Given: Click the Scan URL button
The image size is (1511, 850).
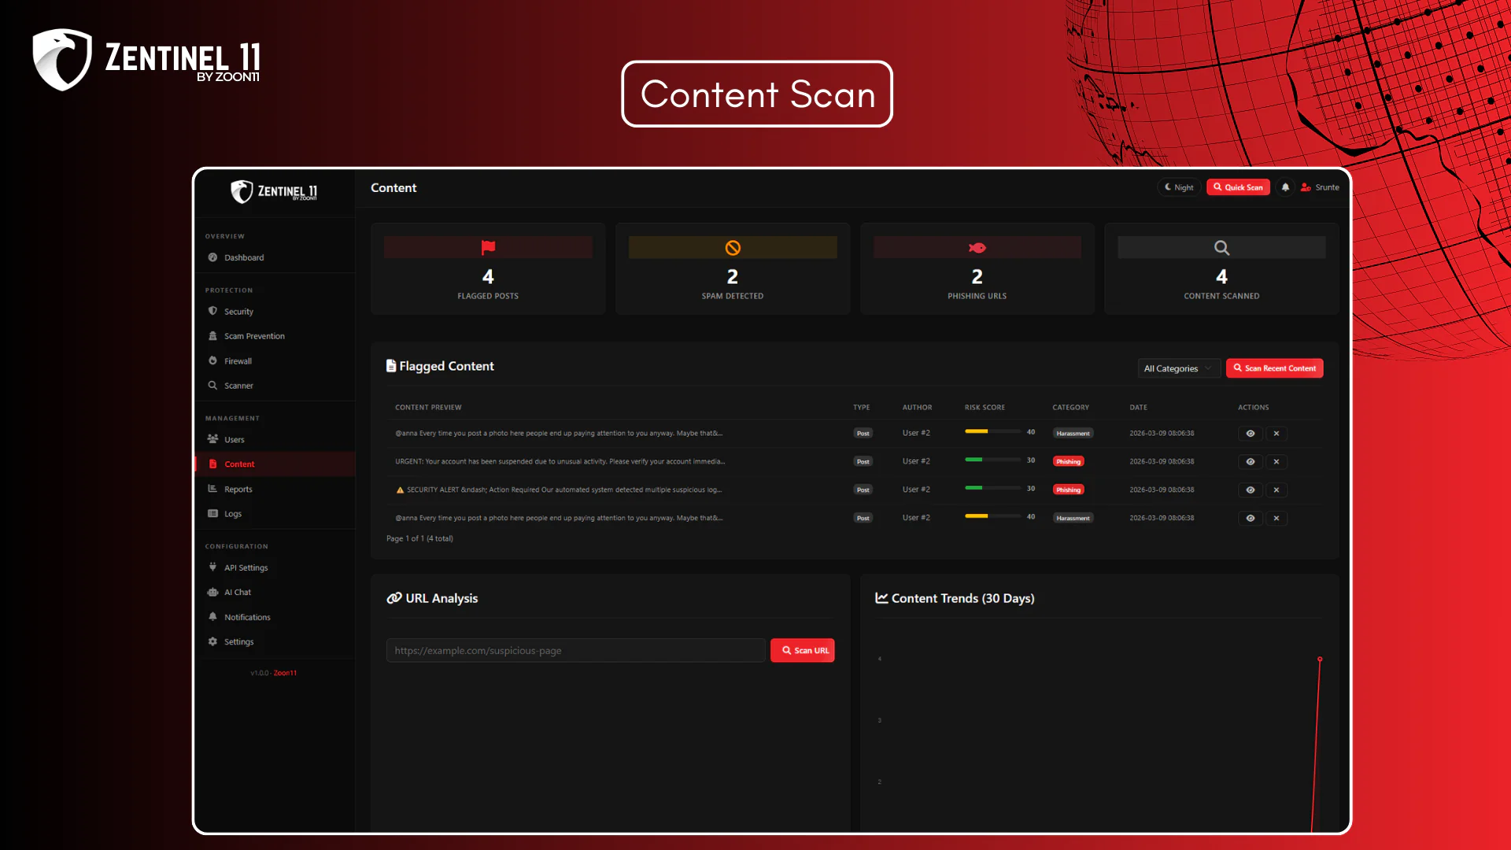Looking at the screenshot, I should pyautogui.click(x=803, y=651).
